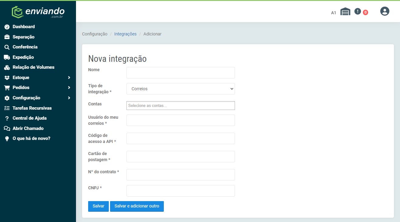Click the Conferência magnifier icon
Image resolution: width=400 pixels, height=222 pixels.
(7, 47)
